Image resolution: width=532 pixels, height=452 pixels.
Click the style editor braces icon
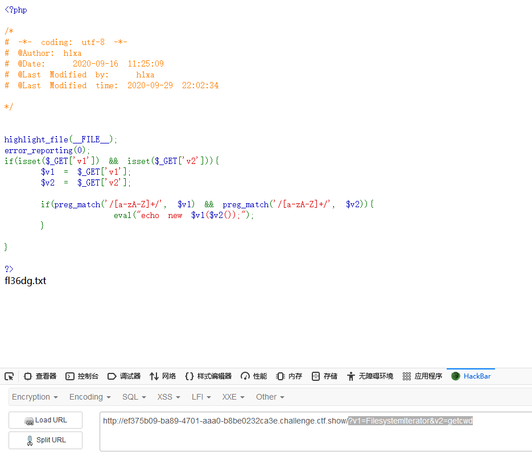point(189,376)
